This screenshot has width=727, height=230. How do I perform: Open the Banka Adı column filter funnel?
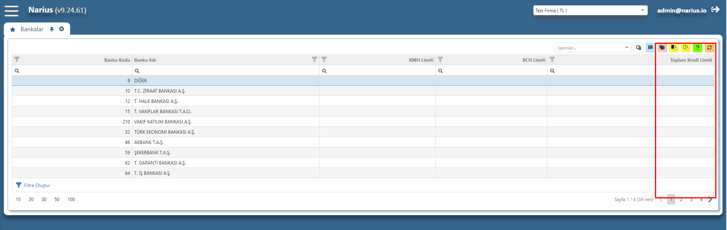[x=315, y=59]
